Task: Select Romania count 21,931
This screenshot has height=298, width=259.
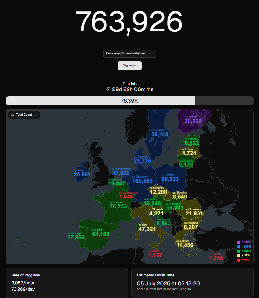Action: coord(194,213)
